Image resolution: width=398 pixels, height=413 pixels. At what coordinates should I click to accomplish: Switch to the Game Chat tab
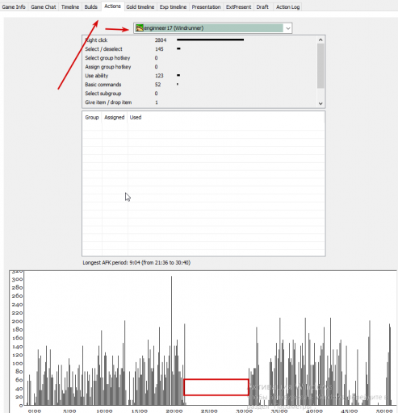point(44,7)
